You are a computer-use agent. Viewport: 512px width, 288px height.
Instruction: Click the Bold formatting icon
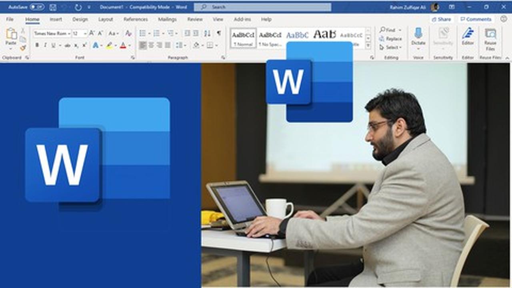pos(37,45)
